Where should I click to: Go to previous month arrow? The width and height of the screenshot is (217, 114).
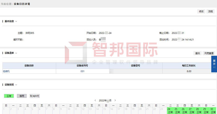click(95, 100)
